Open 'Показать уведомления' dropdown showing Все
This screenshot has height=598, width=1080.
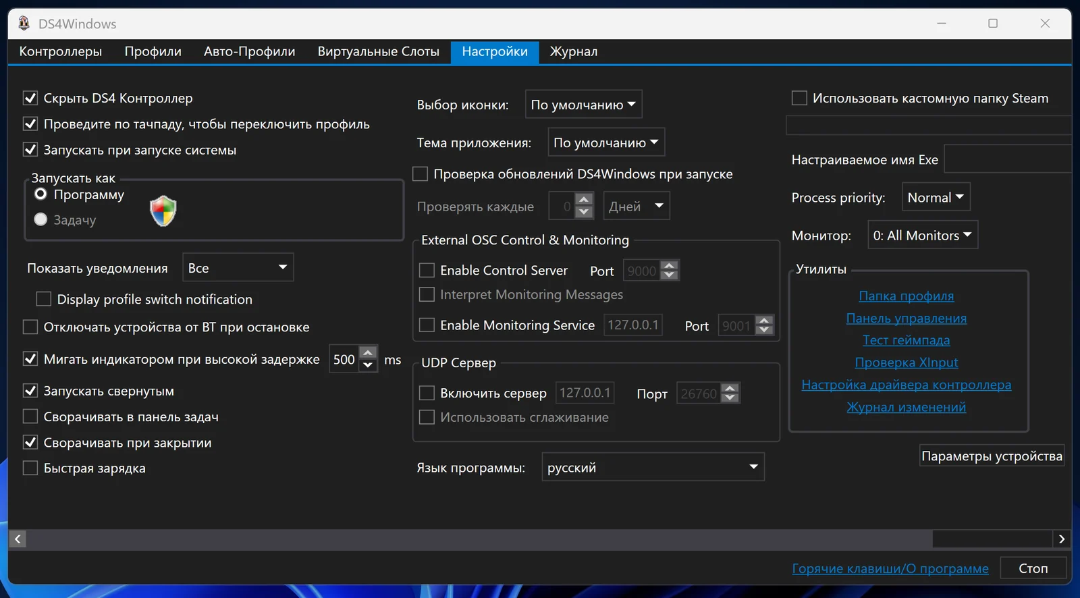[x=238, y=268]
